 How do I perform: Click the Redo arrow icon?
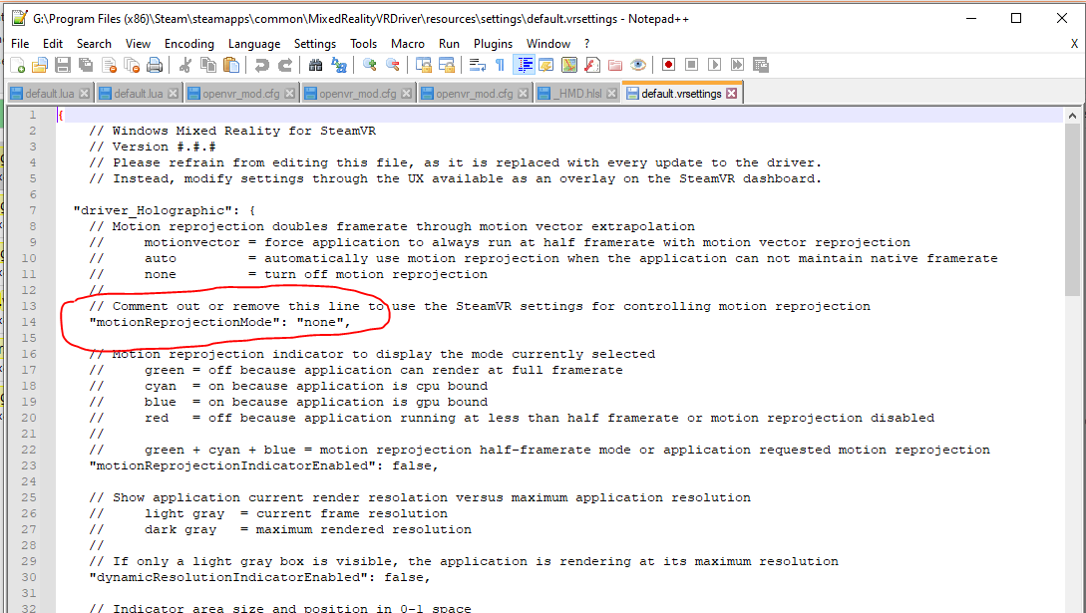[284, 65]
